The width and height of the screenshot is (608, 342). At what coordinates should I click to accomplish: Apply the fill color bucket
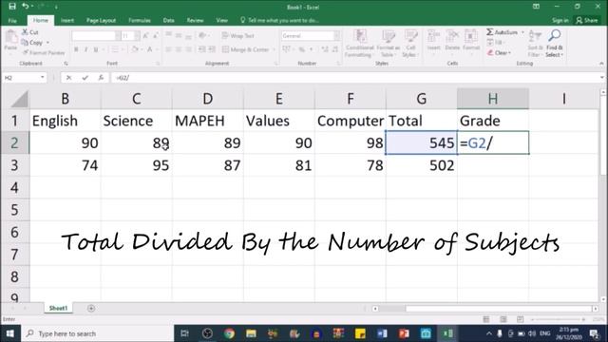click(135, 49)
